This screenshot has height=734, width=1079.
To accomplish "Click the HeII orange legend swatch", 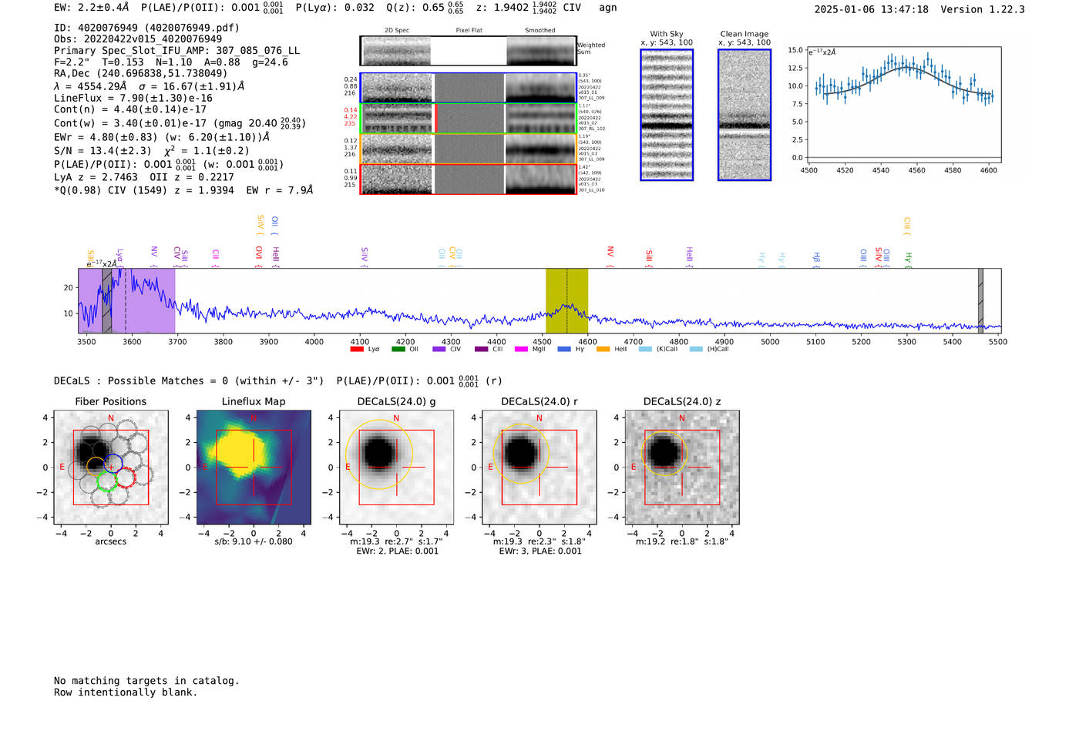I will pyautogui.click(x=603, y=350).
